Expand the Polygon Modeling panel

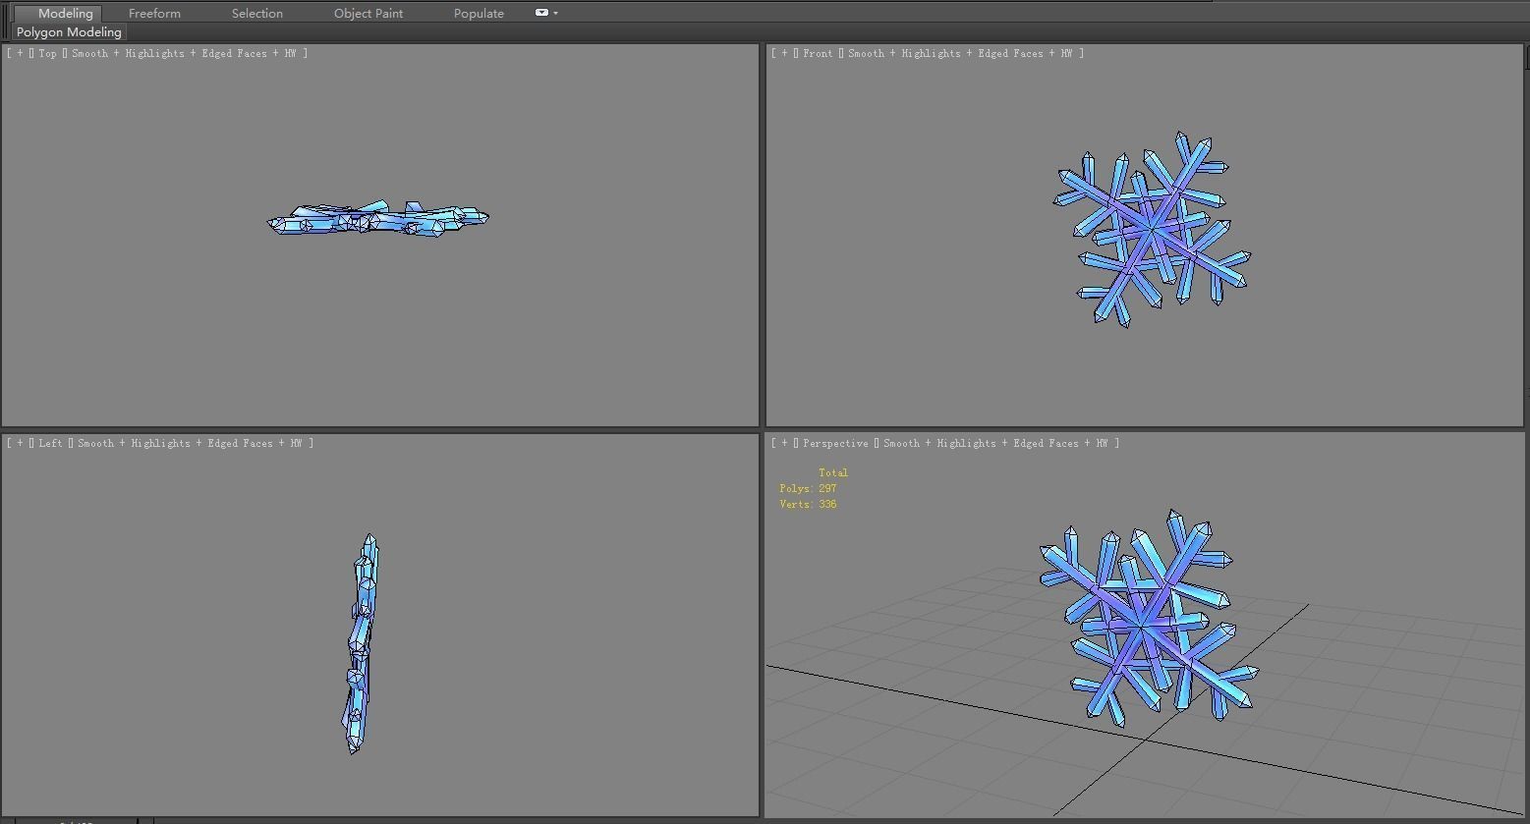[x=69, y=32]
